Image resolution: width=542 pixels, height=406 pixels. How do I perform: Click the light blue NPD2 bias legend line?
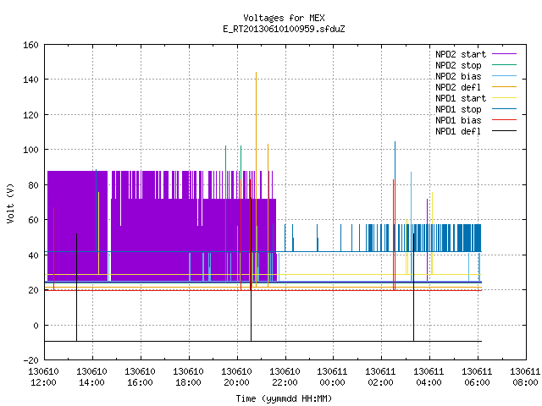[x=505, y=76]
